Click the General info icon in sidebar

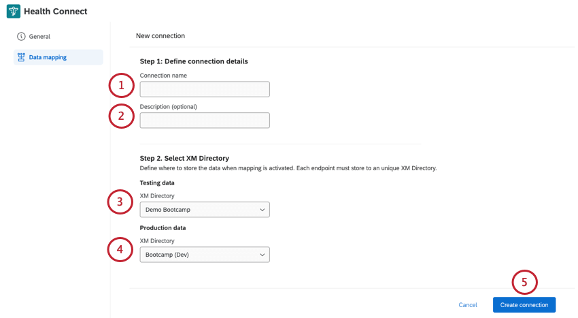tap(21, 37)
